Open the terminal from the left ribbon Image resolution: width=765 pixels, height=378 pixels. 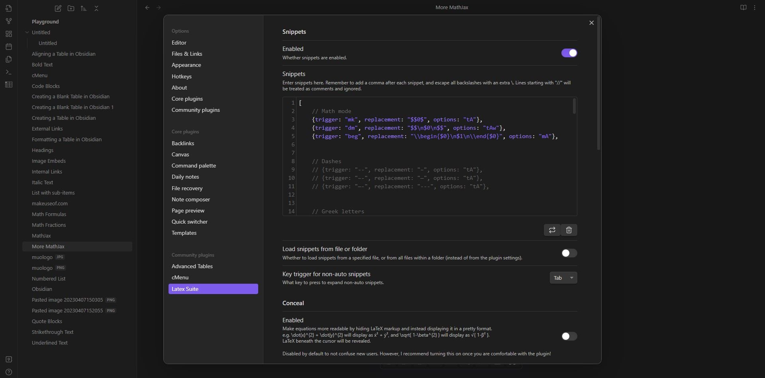(x=9, y=72)
